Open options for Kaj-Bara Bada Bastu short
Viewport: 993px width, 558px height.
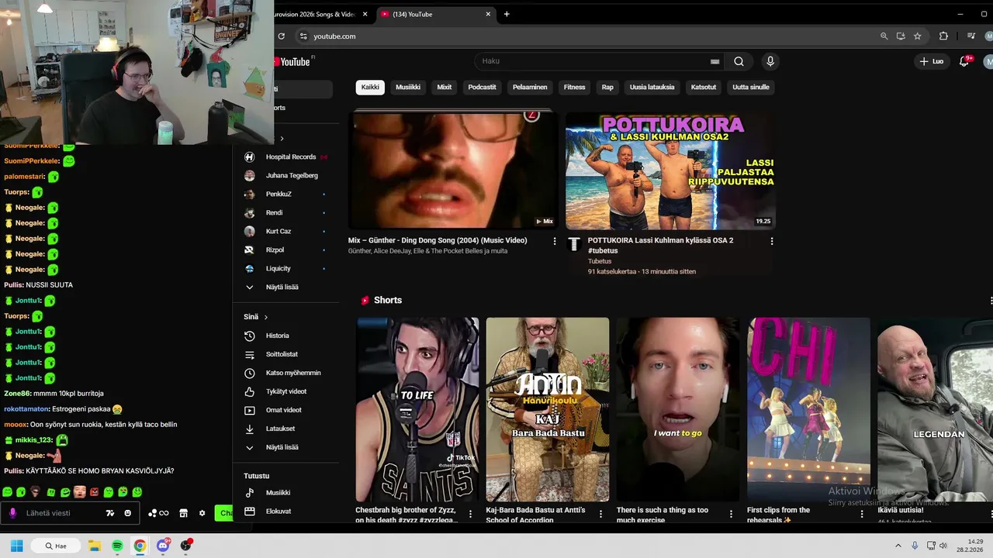[600, 513]
